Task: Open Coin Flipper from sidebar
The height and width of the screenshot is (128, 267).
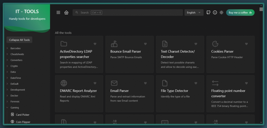Action: click(23, 122)
